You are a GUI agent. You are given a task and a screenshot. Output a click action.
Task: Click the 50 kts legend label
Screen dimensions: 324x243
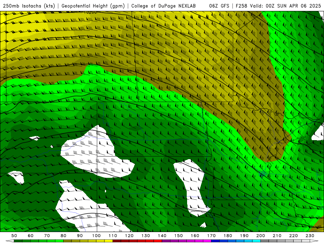point(14,236)
